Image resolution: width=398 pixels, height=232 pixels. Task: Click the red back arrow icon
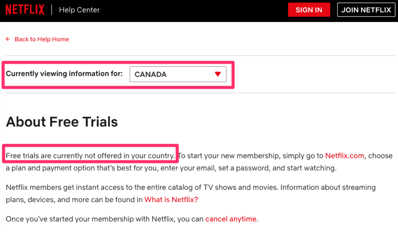tap(8, 39)
